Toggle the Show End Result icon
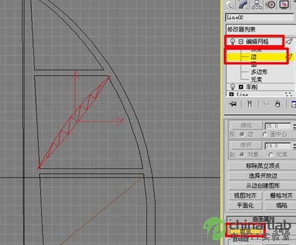The image size is (296, 245). (x=250, y=104)
